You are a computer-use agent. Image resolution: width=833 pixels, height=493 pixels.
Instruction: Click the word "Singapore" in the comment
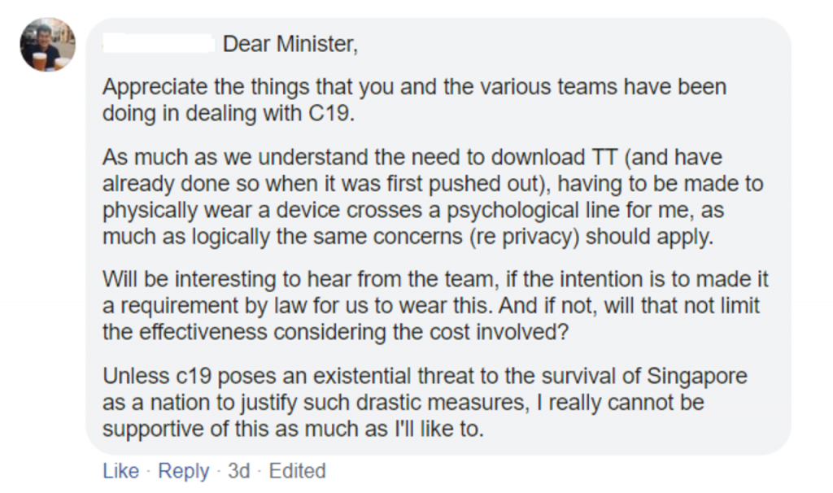click(697, 377)
